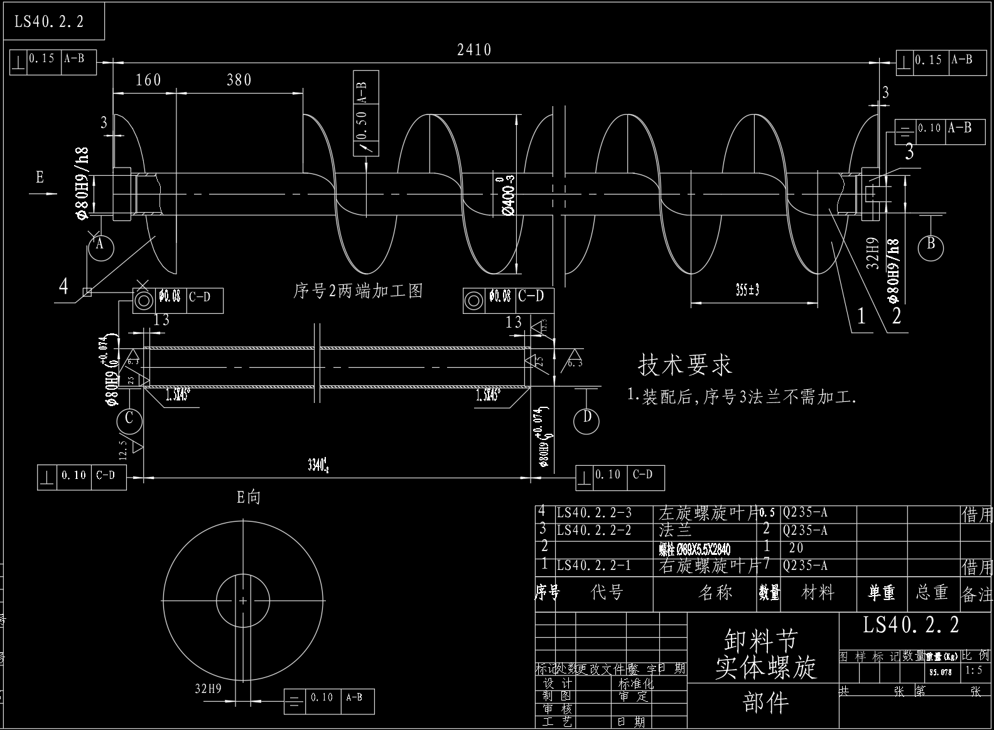The image size is (994, 730).
Task: Select the scale value "1:5"
Action: [x=974, y=670]
